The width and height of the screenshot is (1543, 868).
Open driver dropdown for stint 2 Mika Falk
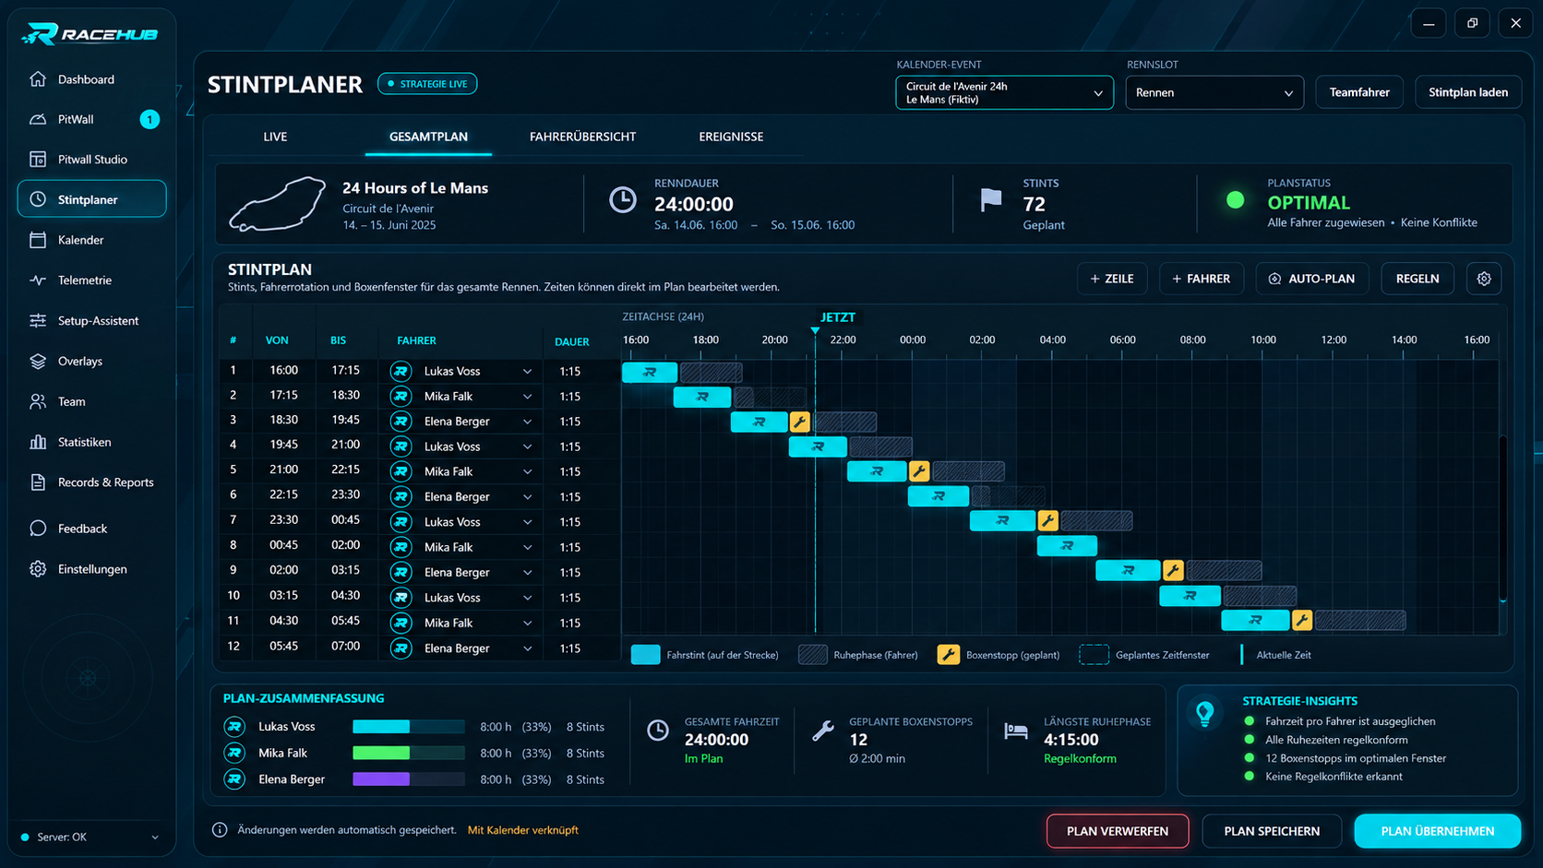coord(527,397)
